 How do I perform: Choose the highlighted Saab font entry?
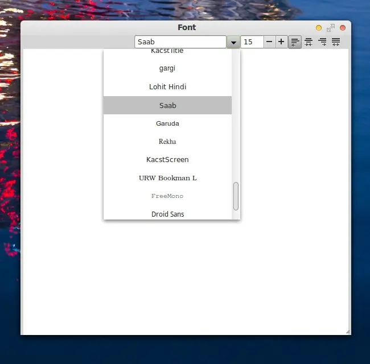coord(167,105)
